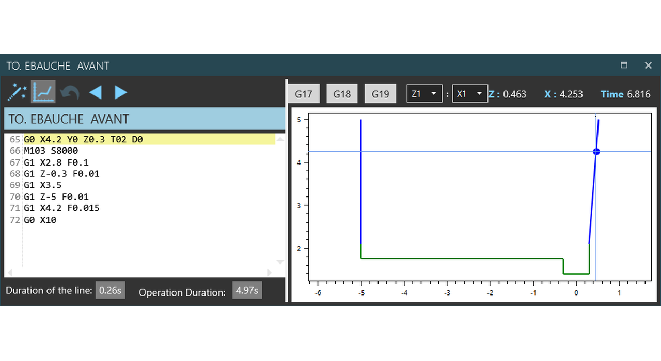Viewport: 661px width, 361px height.
Task: Click the undo arrow icon
Action: [70, 93]
